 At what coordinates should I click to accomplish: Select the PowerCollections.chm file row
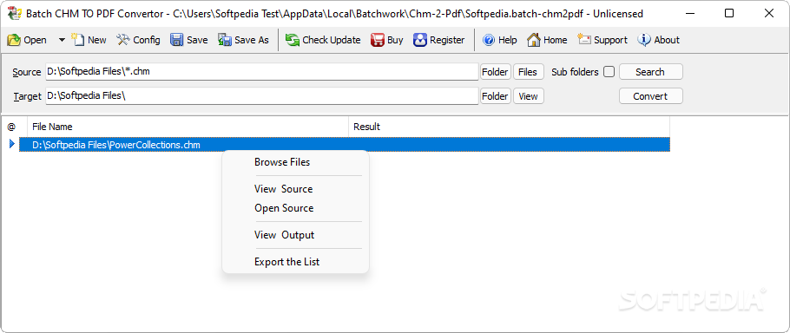pos(345,145)
